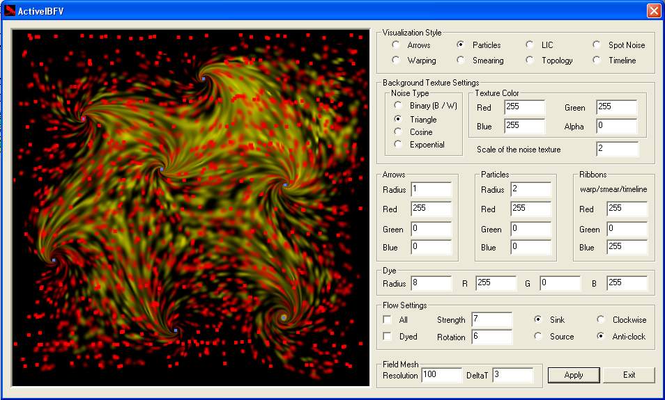Image resolution: width=665 pixels, height=400 pixels.
Task: Select Binary (B / W) noise type
Action: [398, 106]
